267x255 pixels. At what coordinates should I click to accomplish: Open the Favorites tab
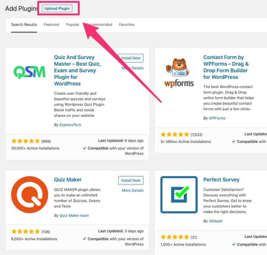tap(127, 25)
